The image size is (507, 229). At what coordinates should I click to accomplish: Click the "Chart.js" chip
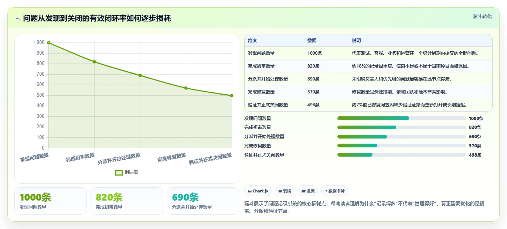click(x=258, y=191)
